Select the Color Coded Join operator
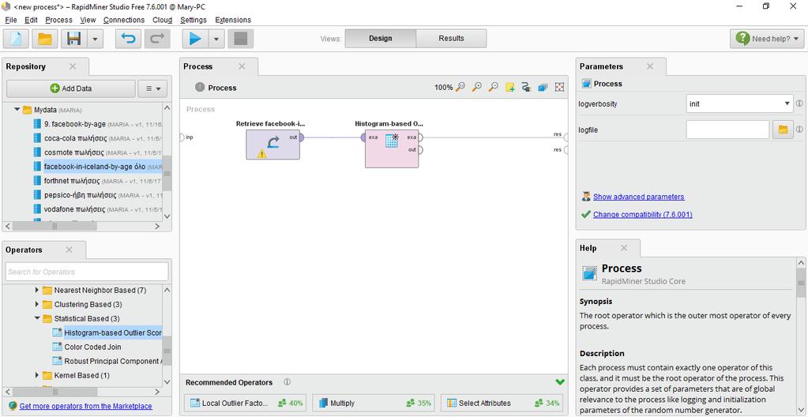 pos(87,347)
